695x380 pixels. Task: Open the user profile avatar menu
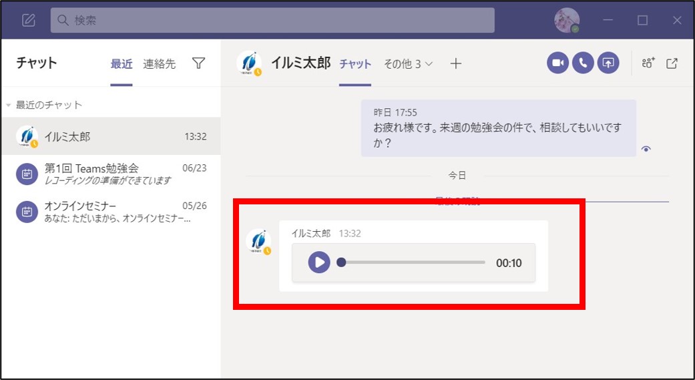566,20
